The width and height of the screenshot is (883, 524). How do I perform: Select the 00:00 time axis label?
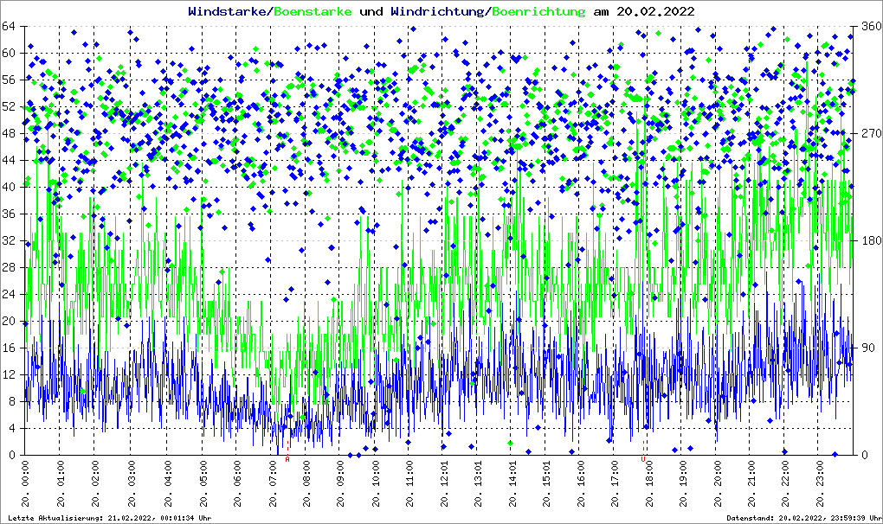tap(26, 486)
